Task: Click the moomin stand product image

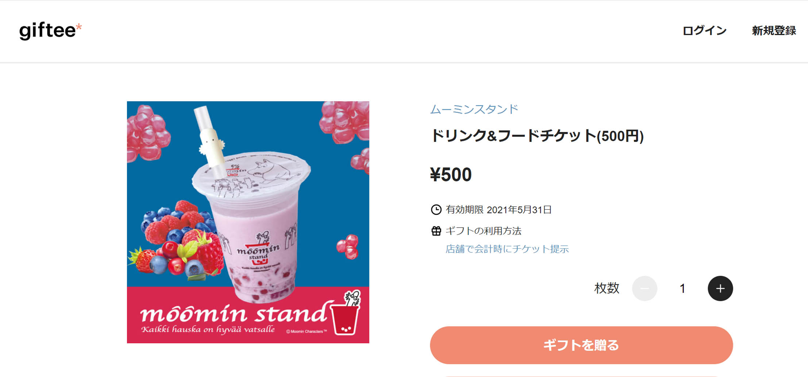Action: pyautogui.click(x=248, y=222)
